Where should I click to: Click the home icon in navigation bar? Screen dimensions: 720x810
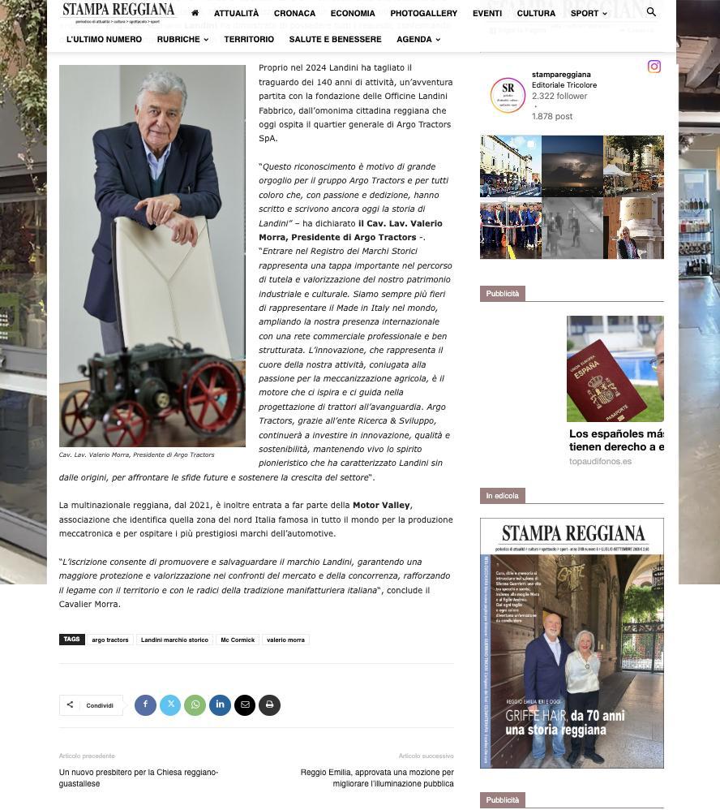[x=195, y=13]
